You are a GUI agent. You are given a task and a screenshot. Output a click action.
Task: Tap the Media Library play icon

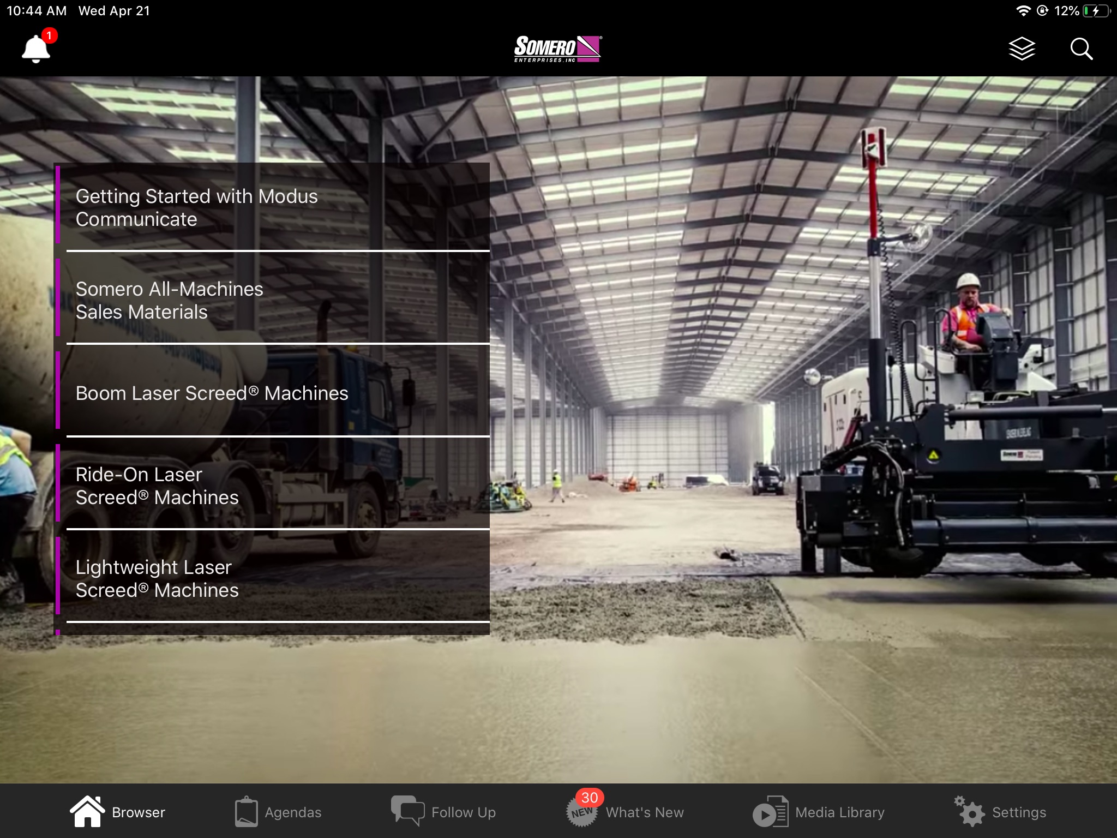coord(770,811)
